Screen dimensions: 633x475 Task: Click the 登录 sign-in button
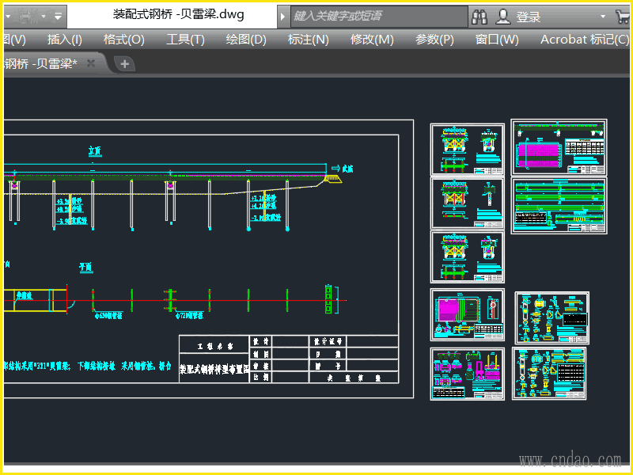529,17
